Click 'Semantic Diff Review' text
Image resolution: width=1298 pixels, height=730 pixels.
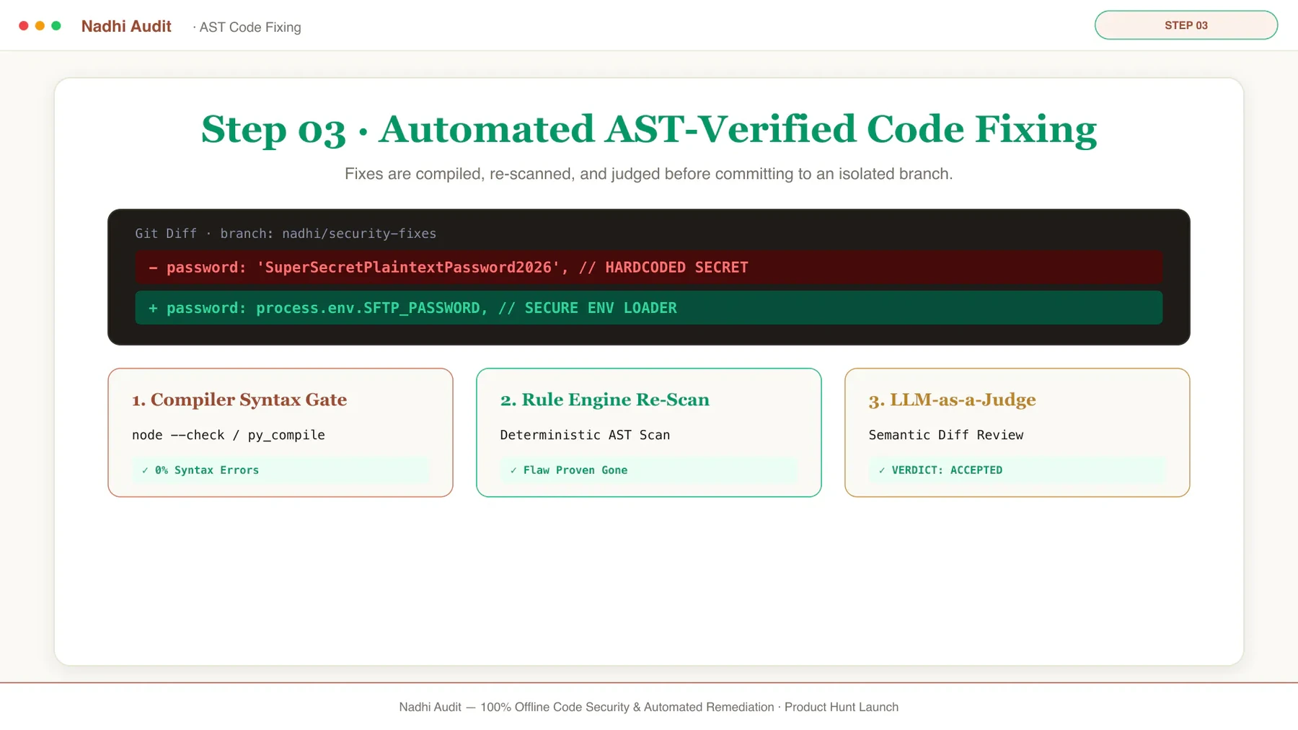[x=946, y=435]
